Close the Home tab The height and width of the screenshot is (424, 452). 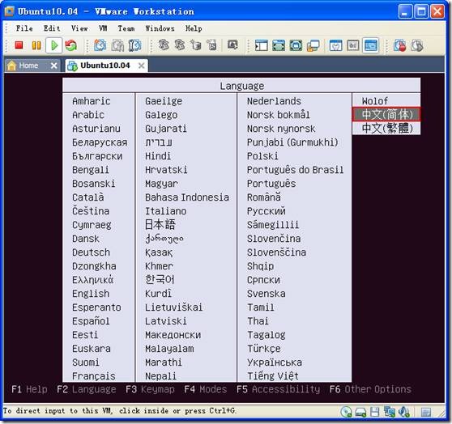point(53,66)
